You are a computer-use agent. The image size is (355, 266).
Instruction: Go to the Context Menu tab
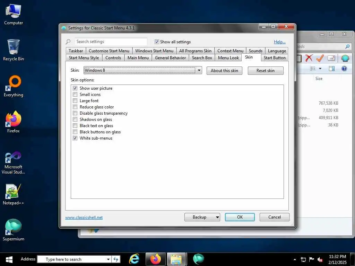230,51
